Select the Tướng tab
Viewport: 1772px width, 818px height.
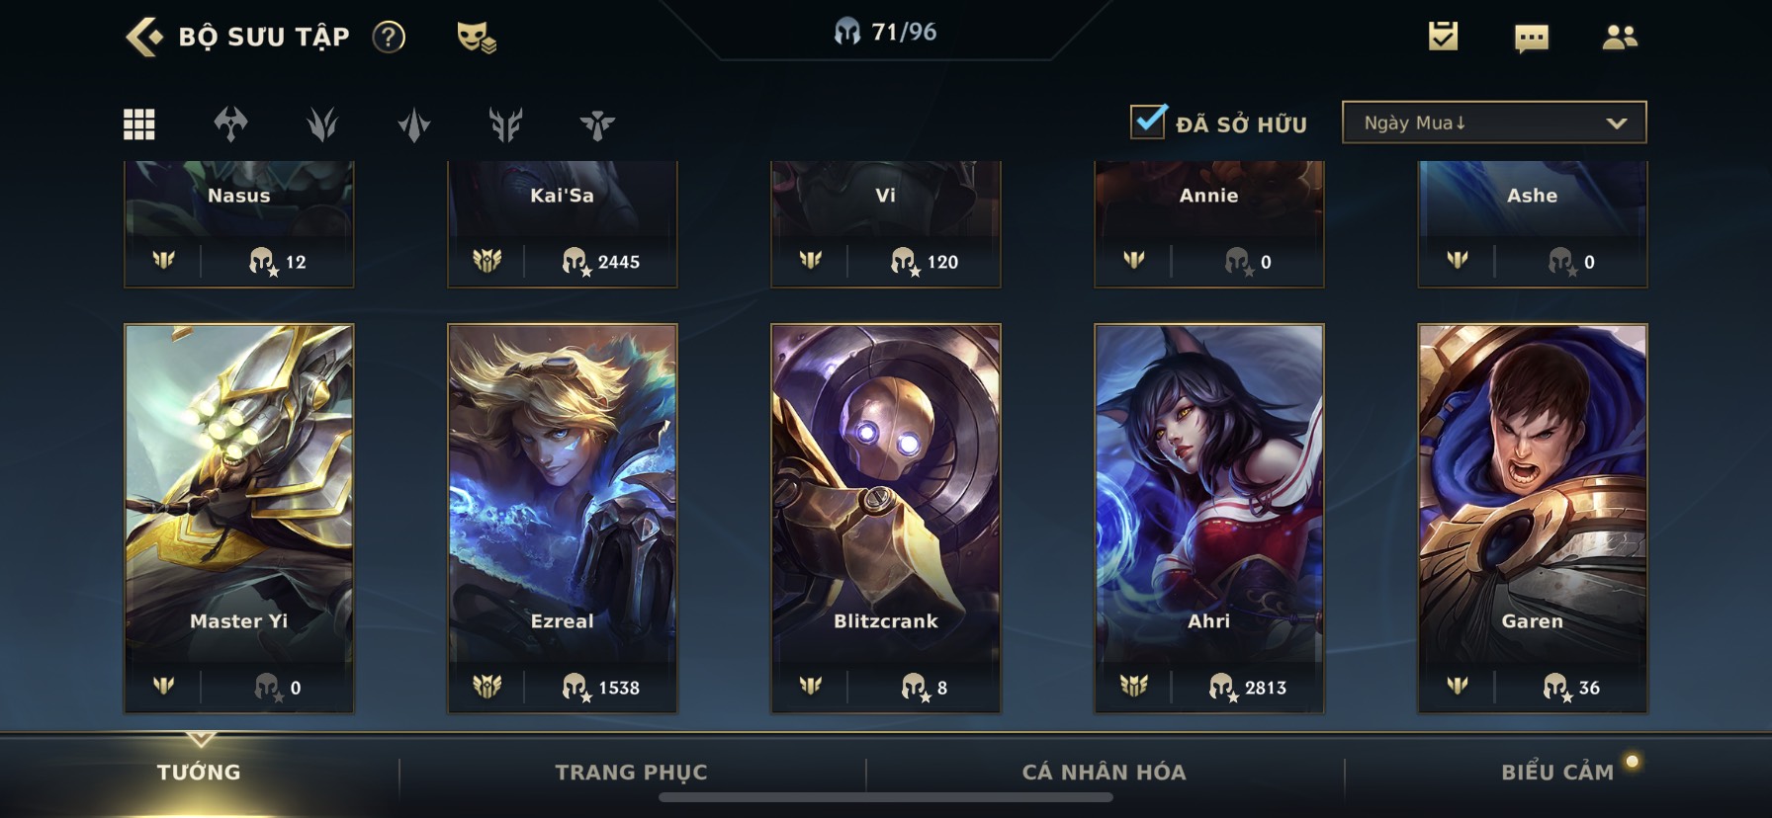click(199, 773)
